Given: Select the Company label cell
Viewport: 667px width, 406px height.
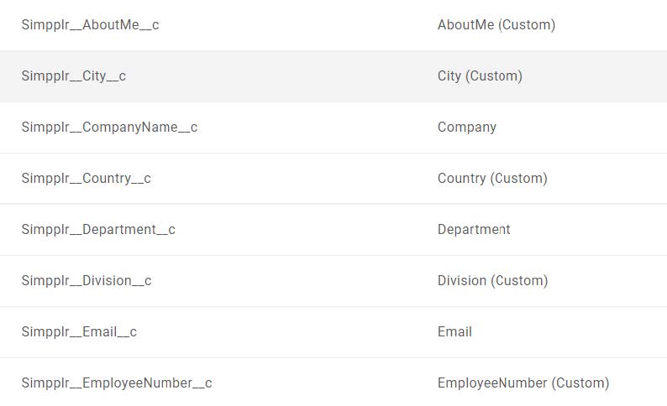Looking at the screenshot, I should 467,128.
